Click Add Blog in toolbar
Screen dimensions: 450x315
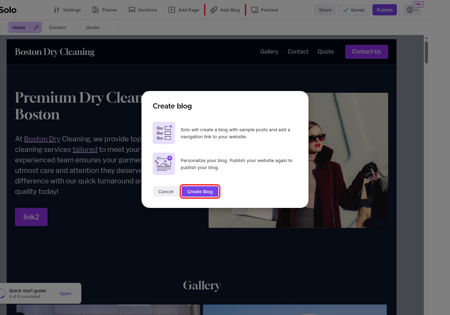click(x=225, y=10)
